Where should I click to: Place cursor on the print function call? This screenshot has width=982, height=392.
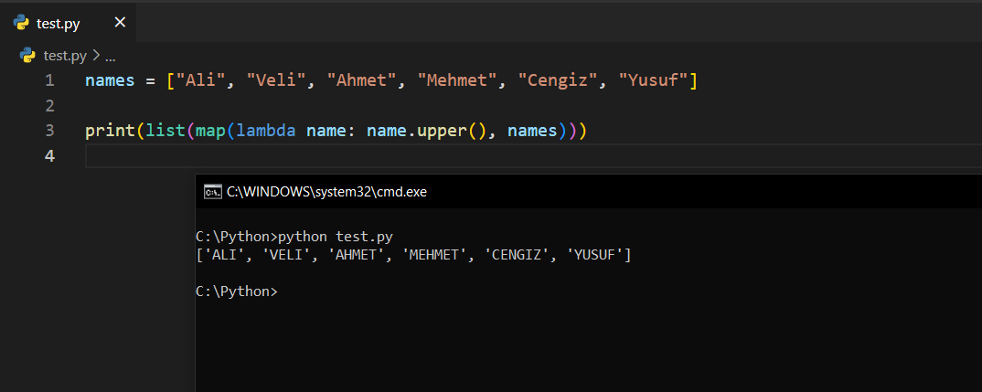coord(110,131)
